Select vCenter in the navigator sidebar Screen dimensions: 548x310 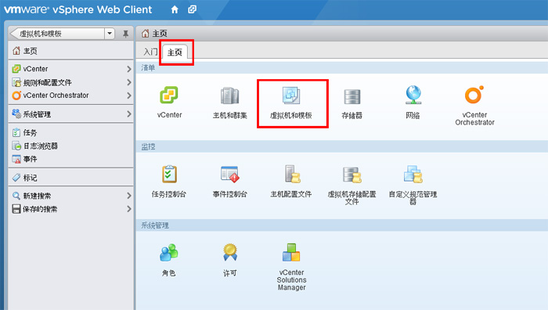(x=70, y=69)
